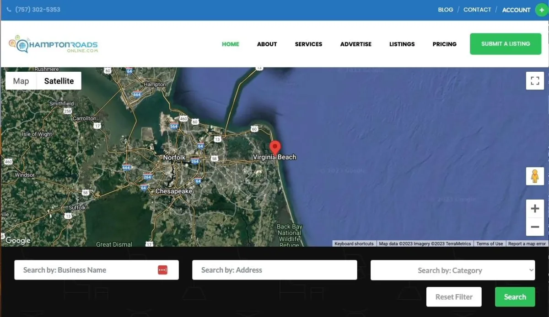Screen dimensions: 549x317
Task: Click the Chesapeake label on the map
Action: coord(174,191)
